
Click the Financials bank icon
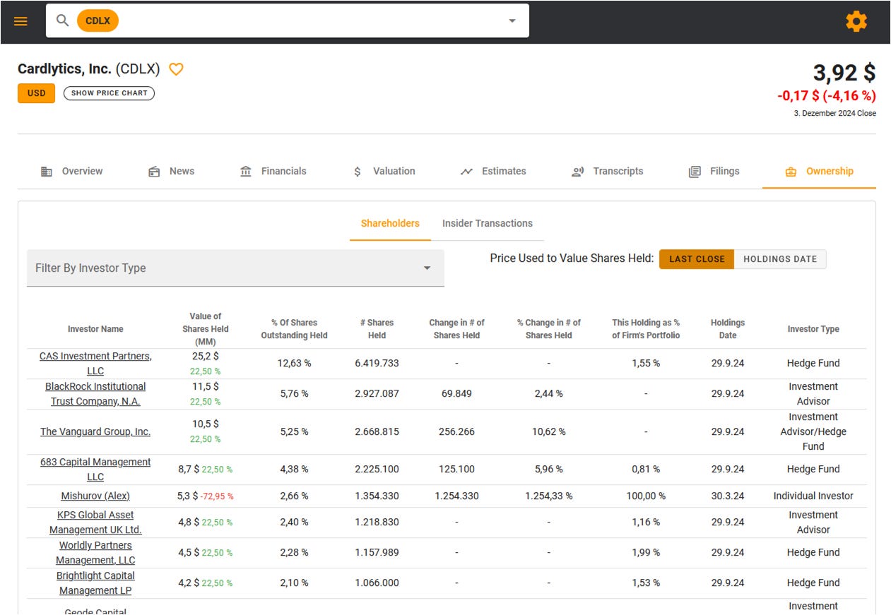tap(246, 172)
